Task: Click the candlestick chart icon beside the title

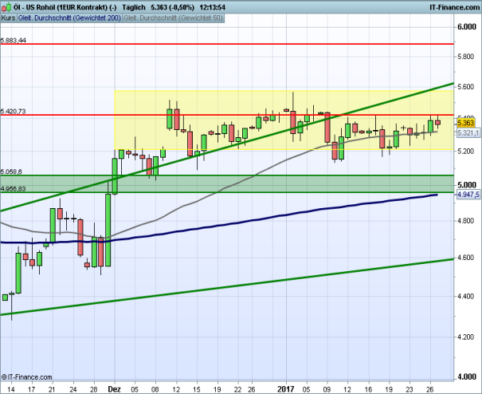Action: 6,6
